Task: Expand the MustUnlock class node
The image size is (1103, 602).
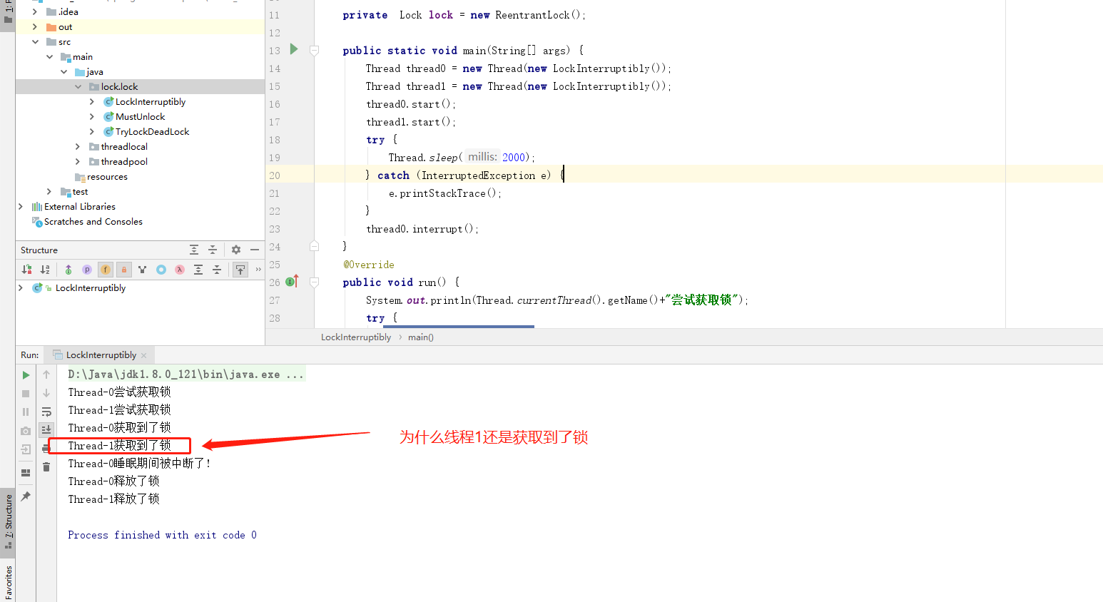Action: point(92,117)
